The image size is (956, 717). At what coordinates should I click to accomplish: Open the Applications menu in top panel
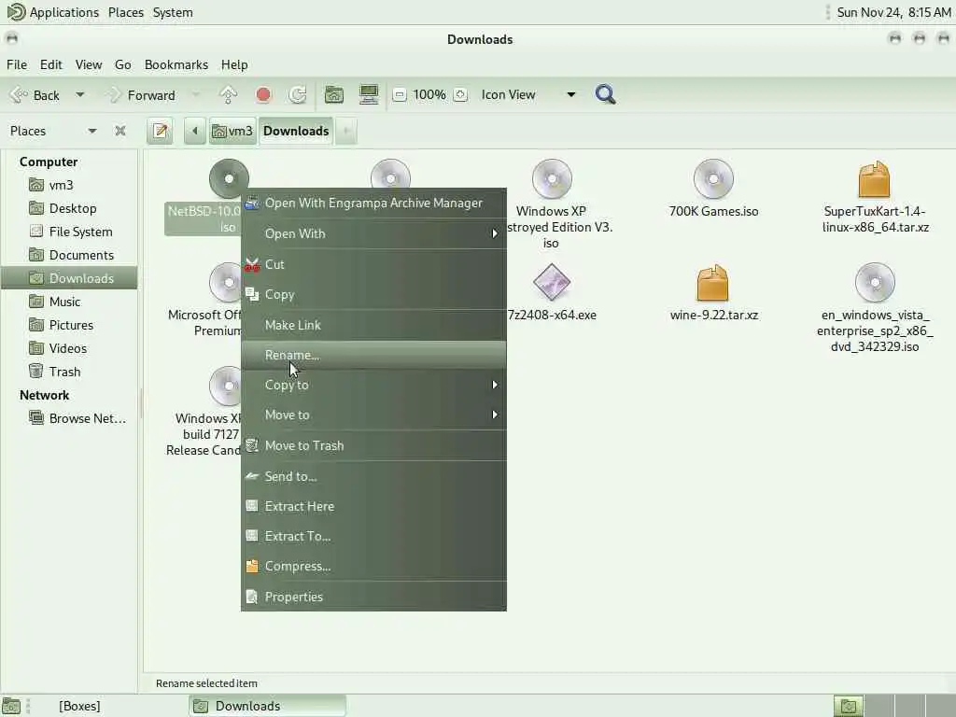tap(53, 12)
